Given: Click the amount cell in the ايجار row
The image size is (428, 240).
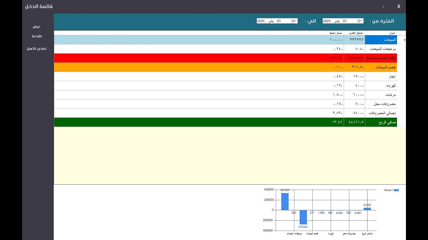Looking at the screenshot, I should click(354, 76).
